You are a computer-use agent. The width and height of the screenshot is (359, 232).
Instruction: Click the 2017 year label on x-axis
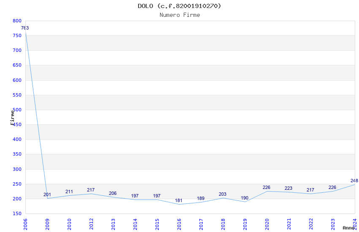pyautogui.click(x=201, y=224)
